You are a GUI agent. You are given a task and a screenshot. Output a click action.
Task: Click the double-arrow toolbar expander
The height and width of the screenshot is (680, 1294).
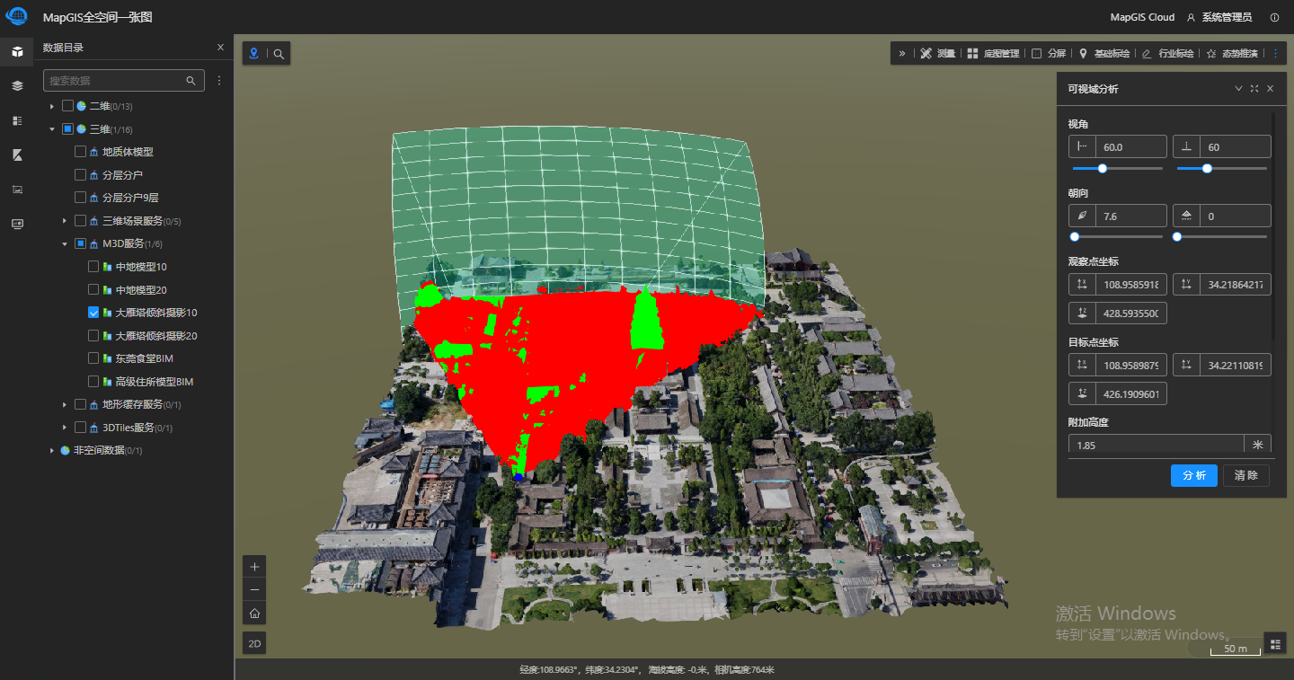point(902,54)
